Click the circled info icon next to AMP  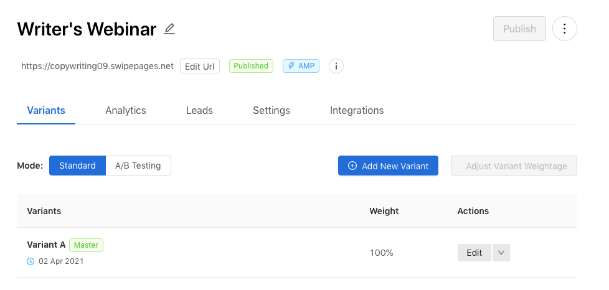coord(336,66)
